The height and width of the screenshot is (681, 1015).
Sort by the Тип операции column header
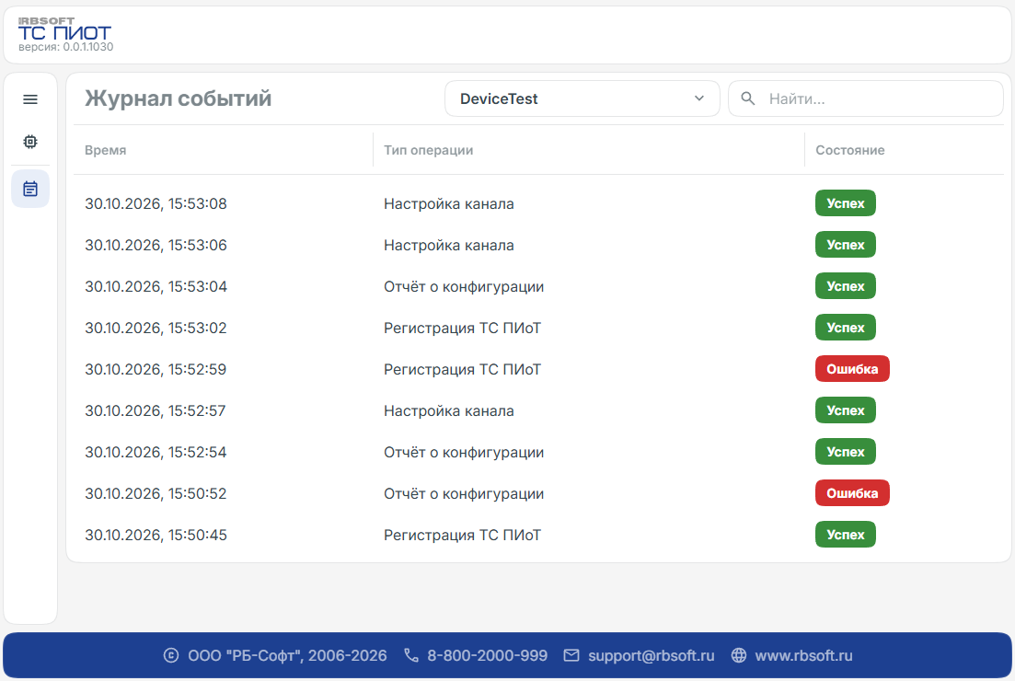point(429,150)
